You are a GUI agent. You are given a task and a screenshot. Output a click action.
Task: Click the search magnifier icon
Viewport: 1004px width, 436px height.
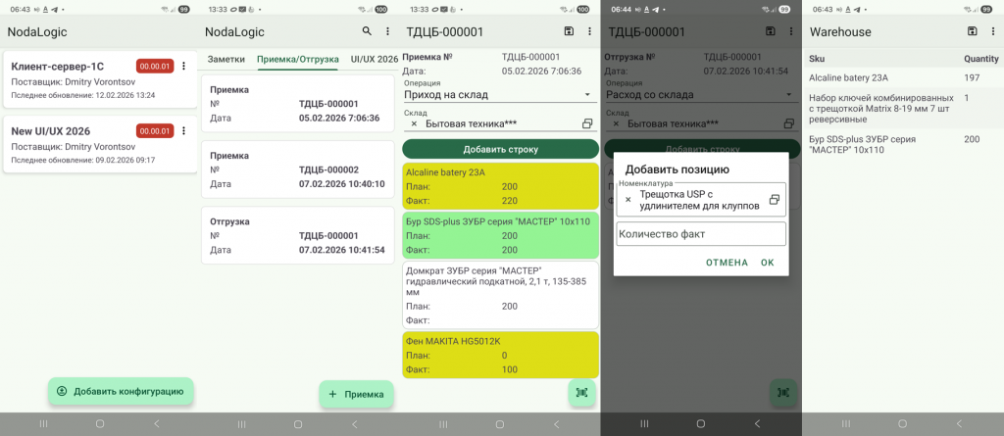coord(367,31)
